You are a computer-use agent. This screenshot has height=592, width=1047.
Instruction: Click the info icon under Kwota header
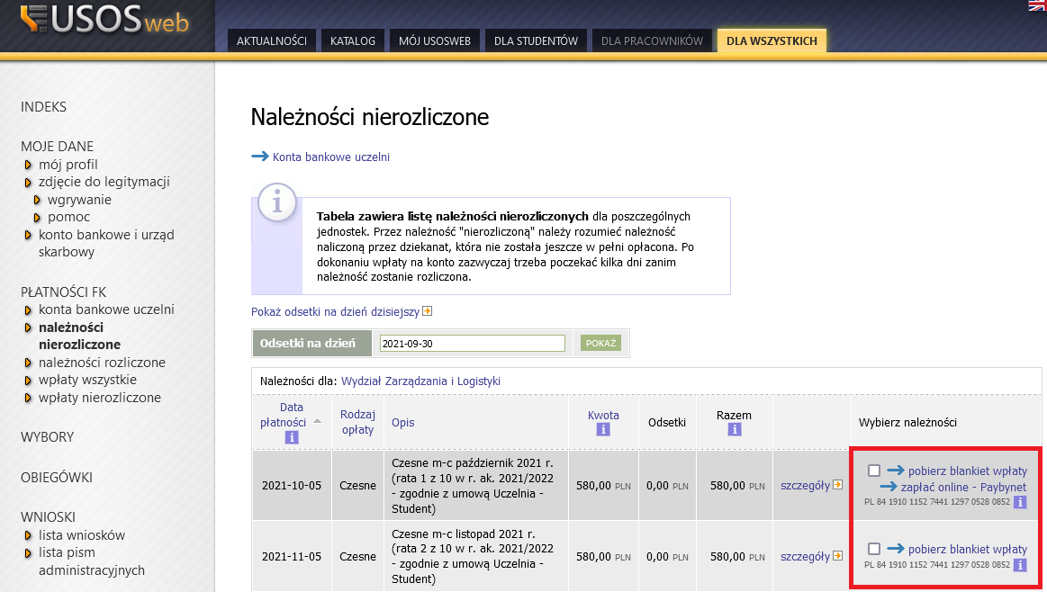pos(603,430)
